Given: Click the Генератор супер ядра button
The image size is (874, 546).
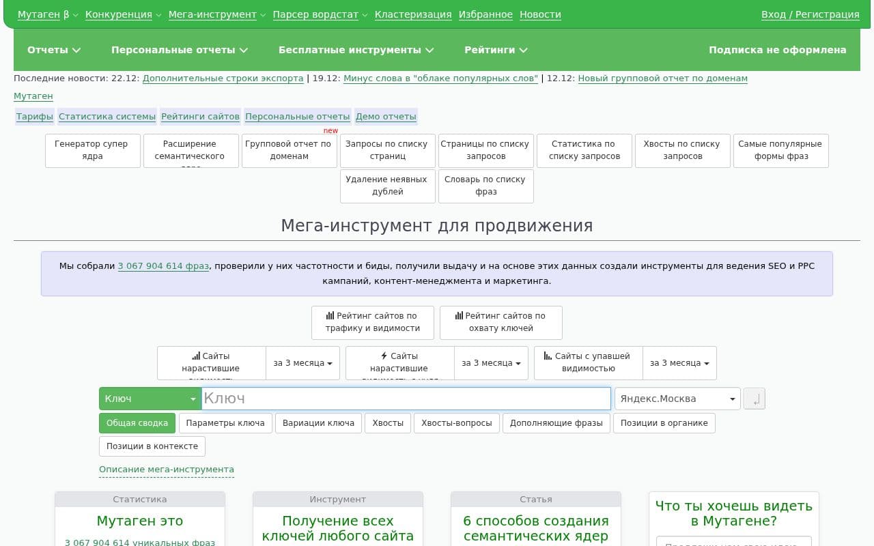Looking at the screenshot, I should coord(92,150).
